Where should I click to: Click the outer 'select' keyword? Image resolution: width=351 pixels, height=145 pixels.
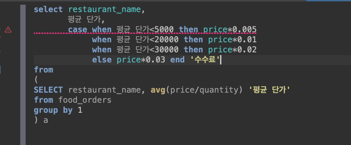48,10
